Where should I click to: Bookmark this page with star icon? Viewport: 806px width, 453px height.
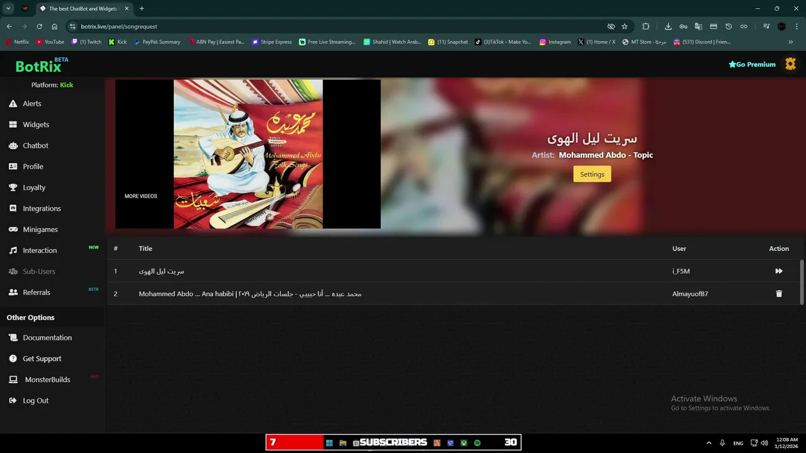625,26
